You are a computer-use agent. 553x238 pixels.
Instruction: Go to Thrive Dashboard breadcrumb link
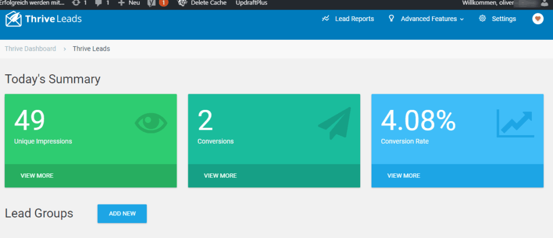[x=30, y=48]
